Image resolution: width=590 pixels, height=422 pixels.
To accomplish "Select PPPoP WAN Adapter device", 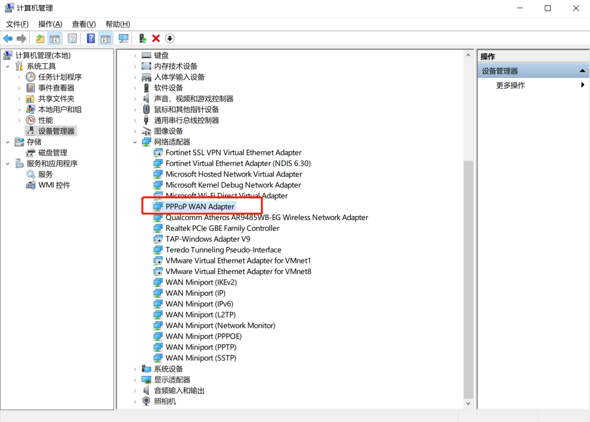I will point(200,207).
